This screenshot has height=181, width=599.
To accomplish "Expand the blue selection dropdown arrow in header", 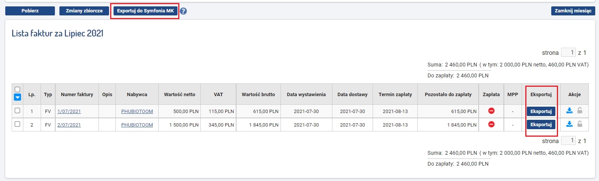I will tap(17, 97).
